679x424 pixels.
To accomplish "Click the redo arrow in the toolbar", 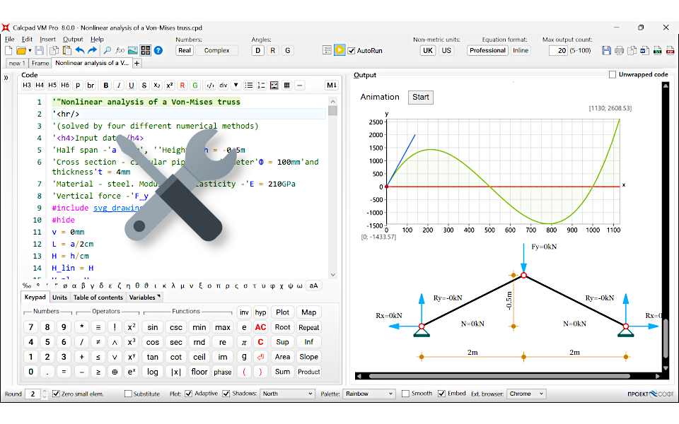I will (x=92, y=51).
